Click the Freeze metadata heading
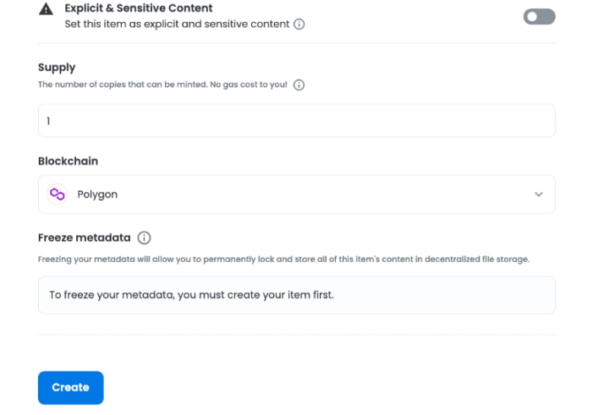This screenshot has width=609, height=415. [83, 238]
